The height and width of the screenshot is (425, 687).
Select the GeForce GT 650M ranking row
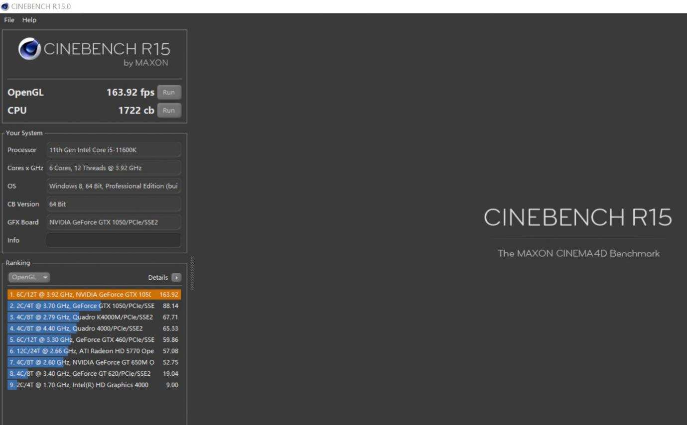94,362
